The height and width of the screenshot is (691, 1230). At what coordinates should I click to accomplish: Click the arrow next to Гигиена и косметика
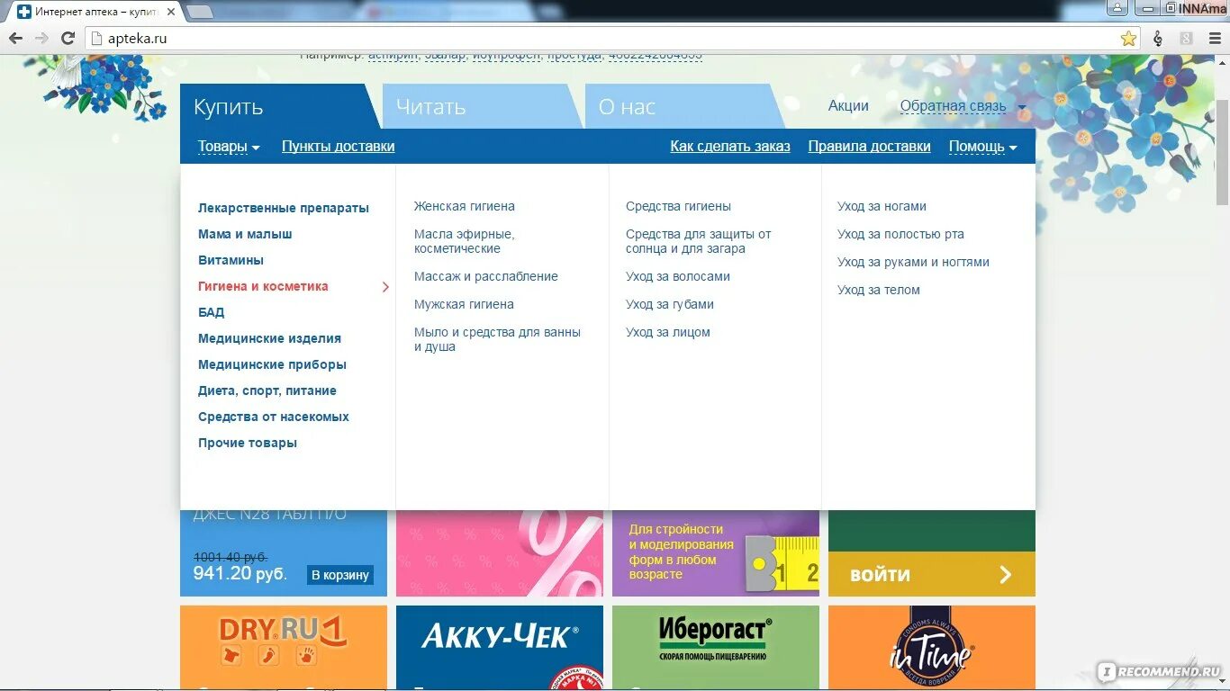click(385, 287)
